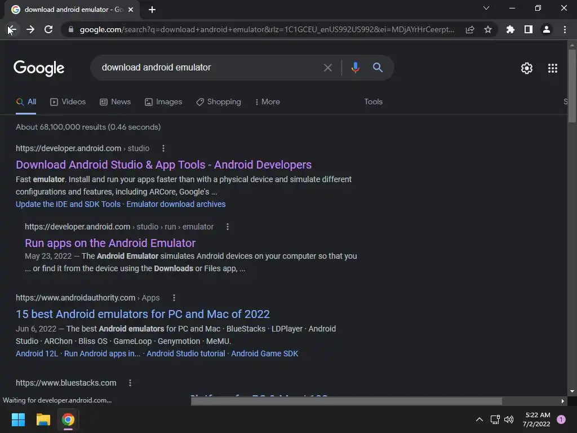Open the Google apps grid
The height and width of the screenshot is (433, 577).
pyautogui.click(x=552, y=68)
